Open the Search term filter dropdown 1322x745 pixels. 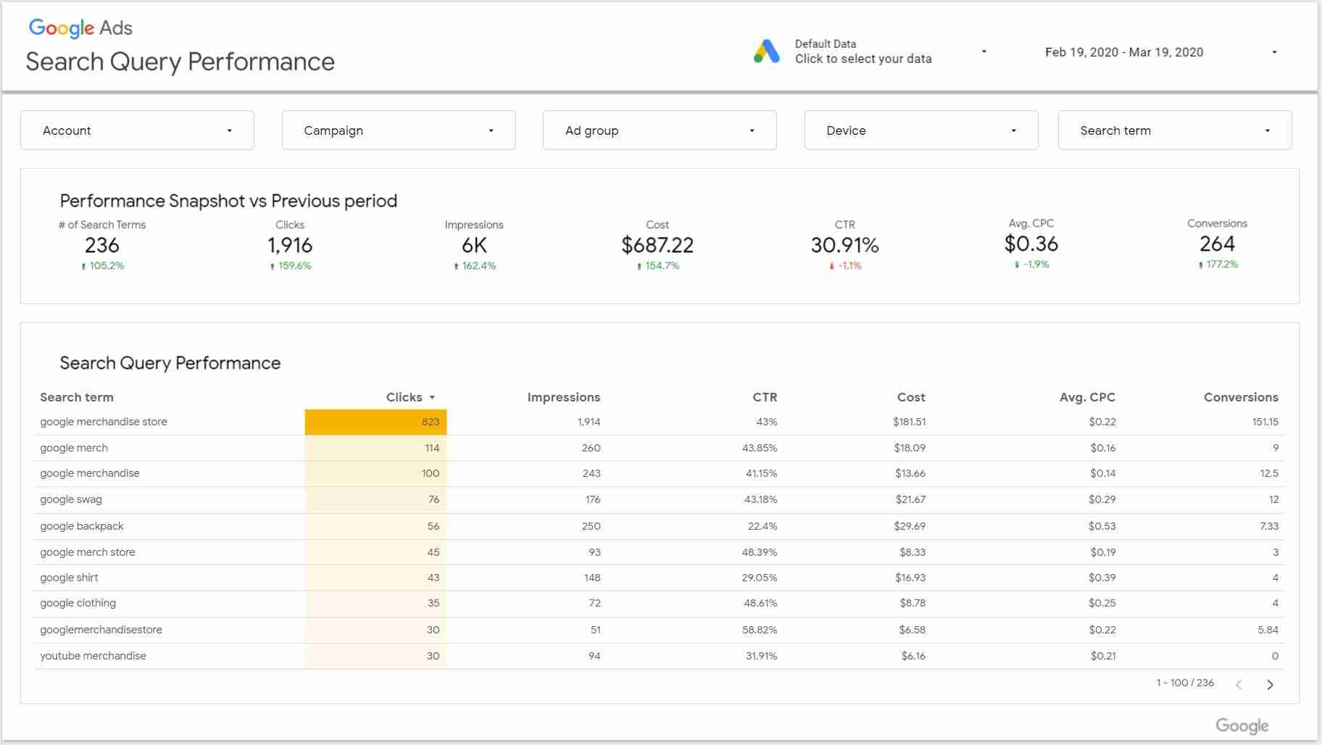(x=1175, y=130)
